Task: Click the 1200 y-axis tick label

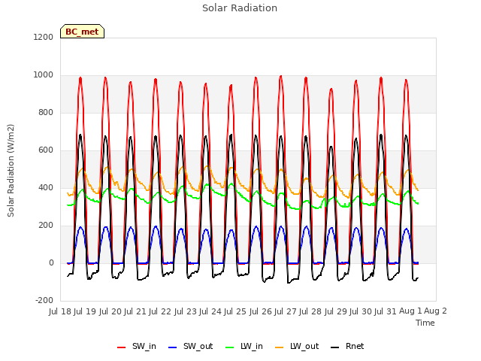Action: (44, 37)
